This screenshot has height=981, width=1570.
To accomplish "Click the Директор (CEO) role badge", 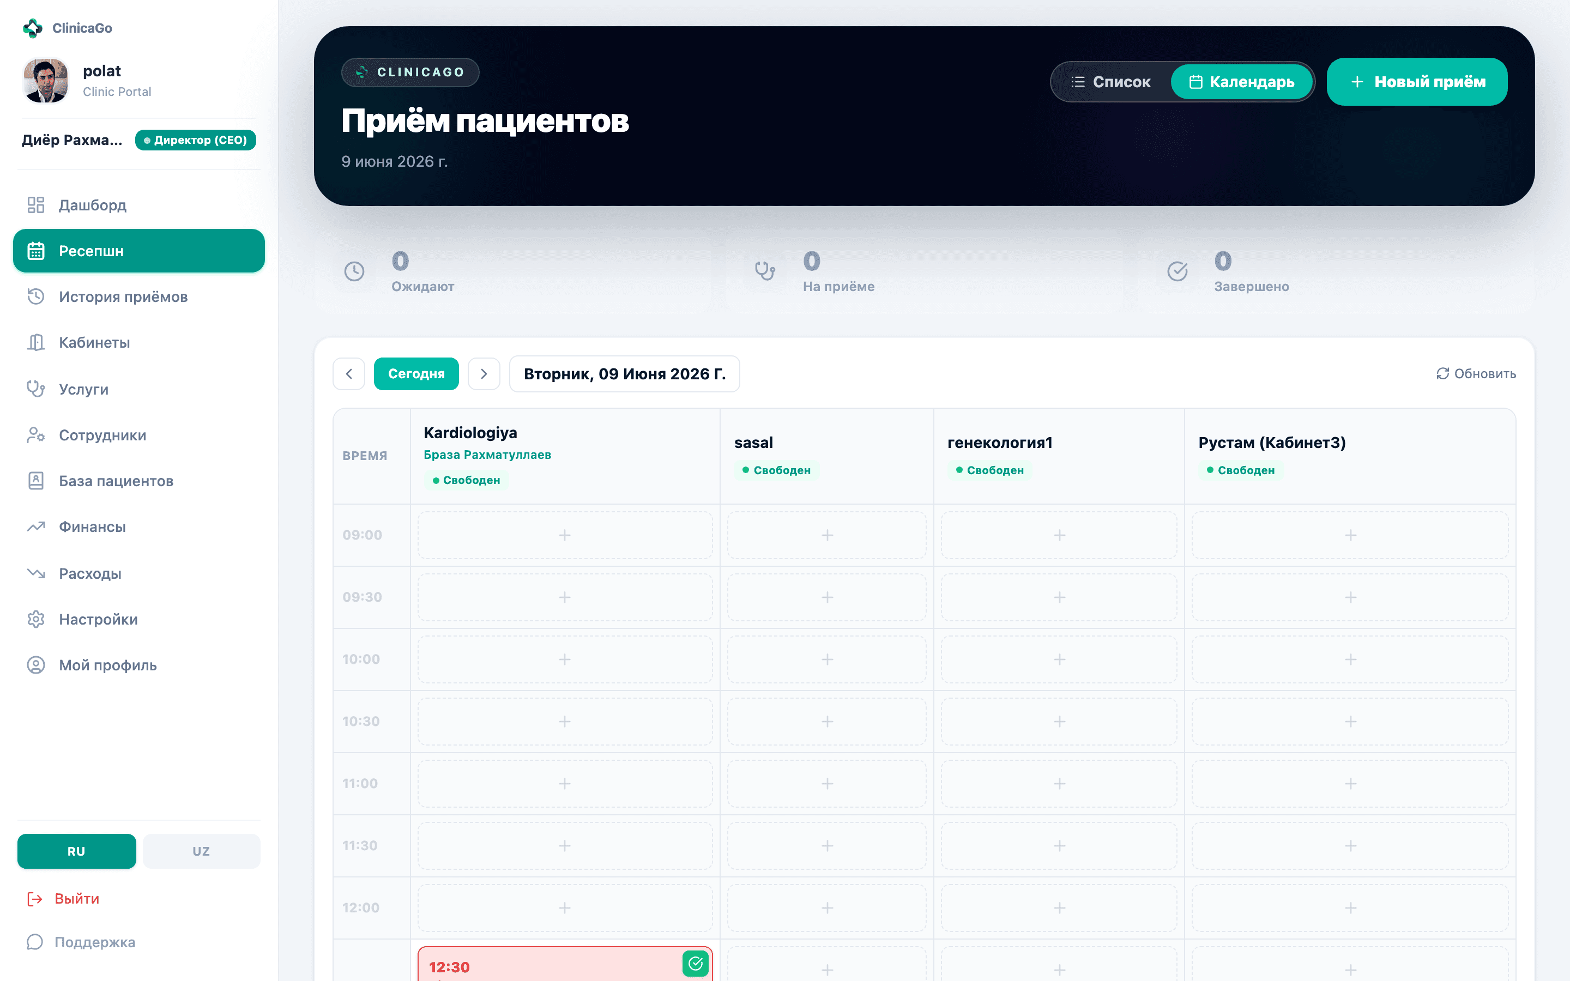I will [195, 140].
